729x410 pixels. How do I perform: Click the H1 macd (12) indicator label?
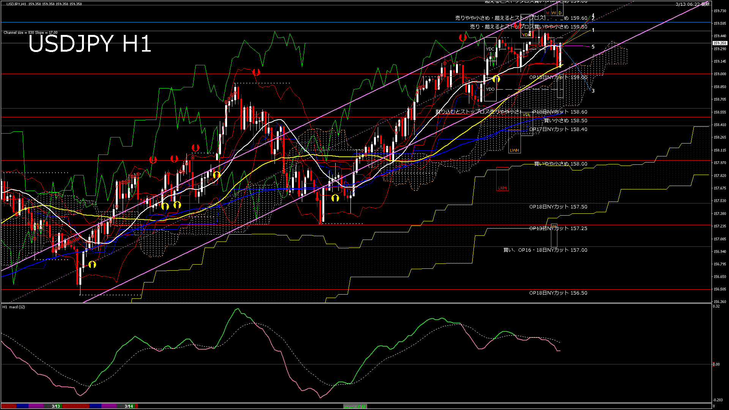(14, 307)
